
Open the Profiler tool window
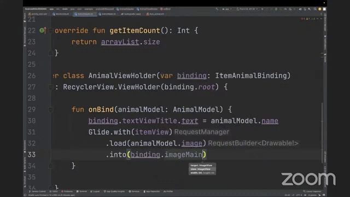tap(168, 192)
